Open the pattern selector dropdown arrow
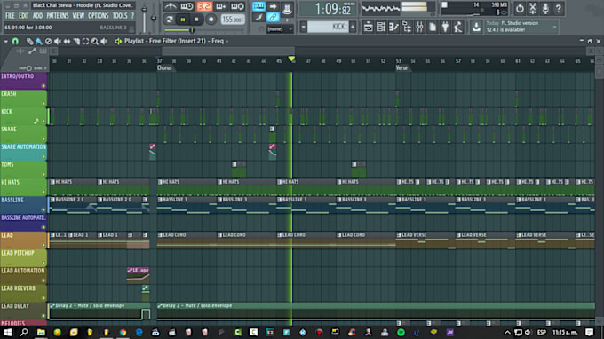Screen dimensions: 604x339 (x=304, y=27)
